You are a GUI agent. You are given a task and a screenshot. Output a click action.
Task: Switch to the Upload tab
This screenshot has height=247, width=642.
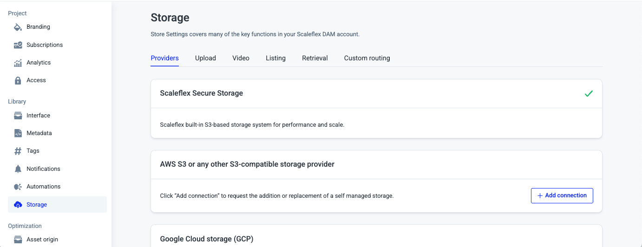coord(205,58)
